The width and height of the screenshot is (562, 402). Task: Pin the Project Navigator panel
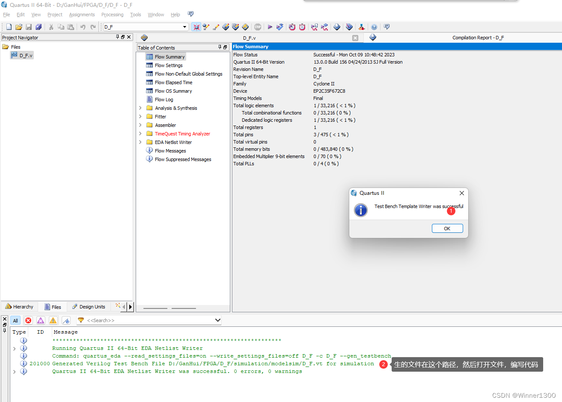click(118, 37)
